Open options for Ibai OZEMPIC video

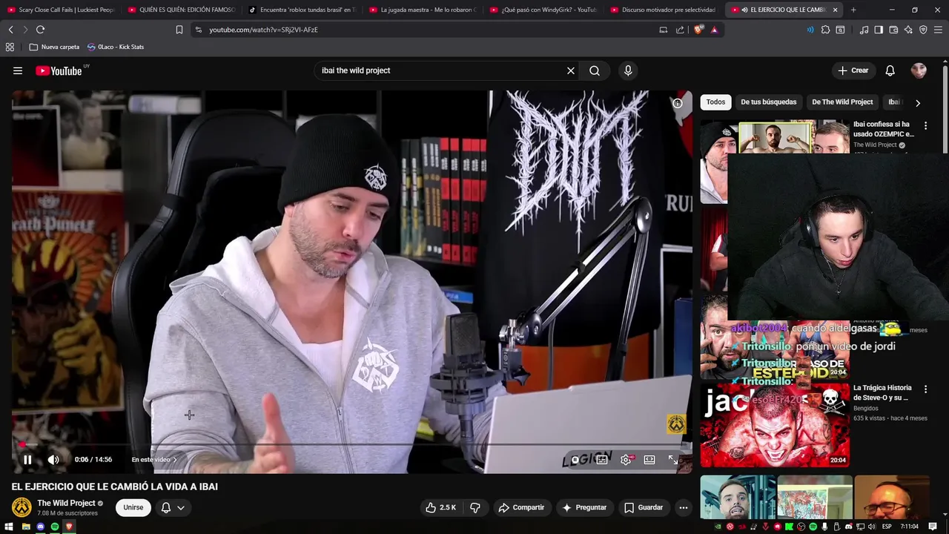(x=925, y=125)
